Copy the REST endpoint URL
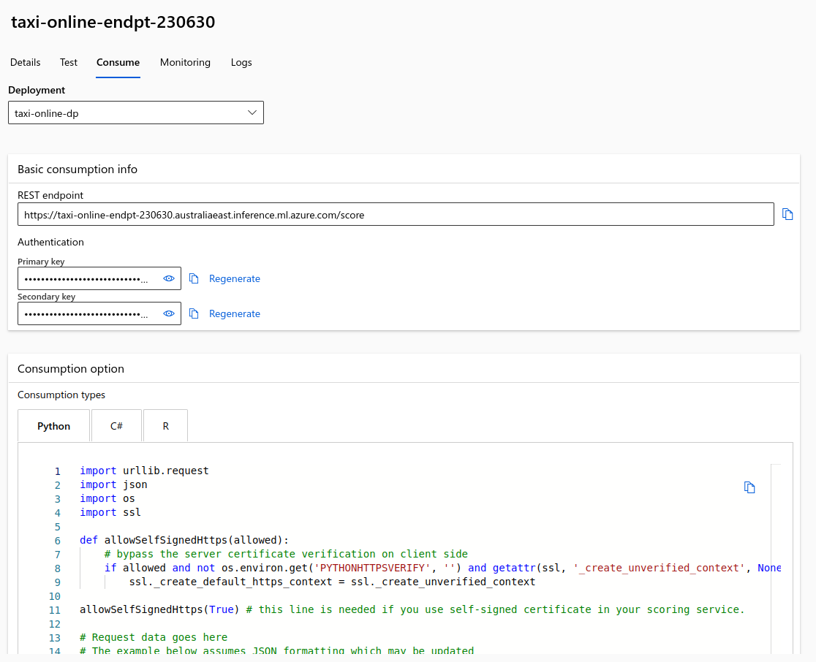Image resolution: width=816 pixels, height=662 pixels. (787, 214)
